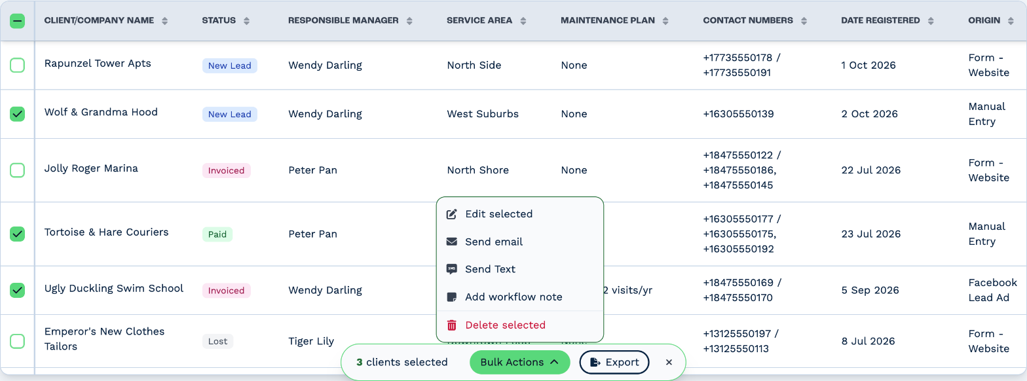Screen dimensions: 1027x381
Task: Open the Jolly Roger Marina client name
Action: coord(91,168)
